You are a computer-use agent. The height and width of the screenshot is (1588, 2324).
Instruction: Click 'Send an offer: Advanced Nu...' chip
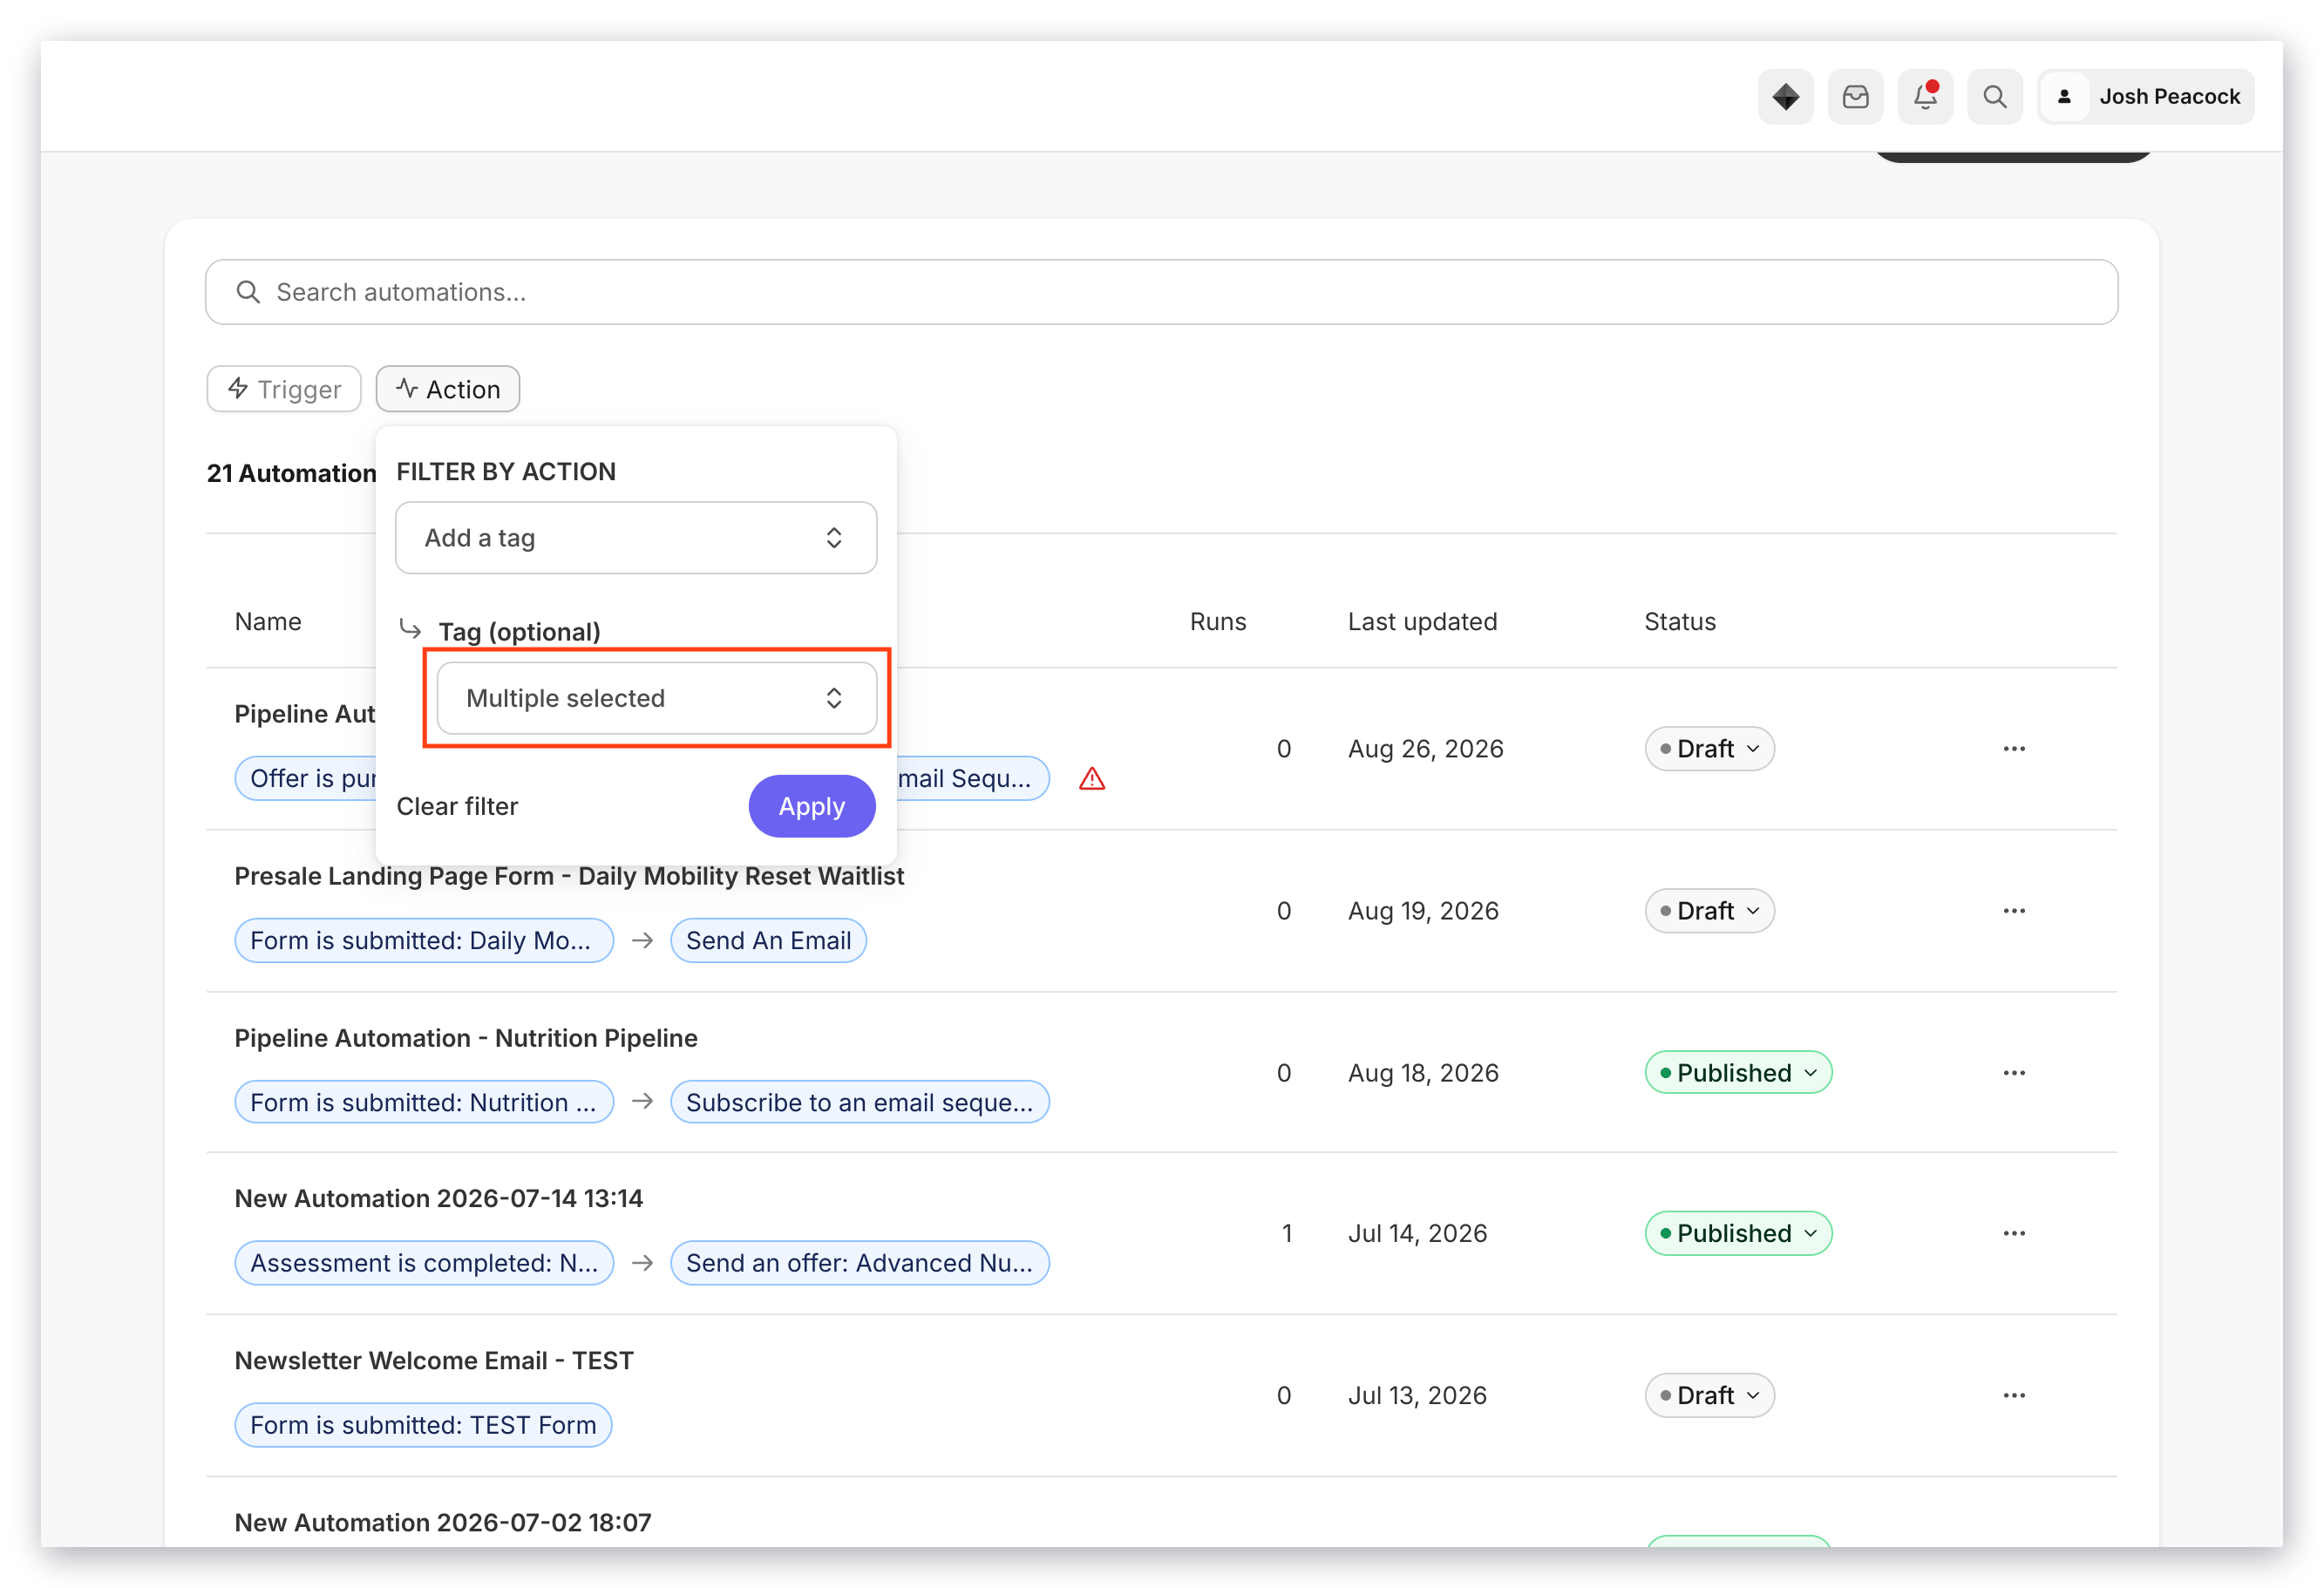coord(860,1263)
